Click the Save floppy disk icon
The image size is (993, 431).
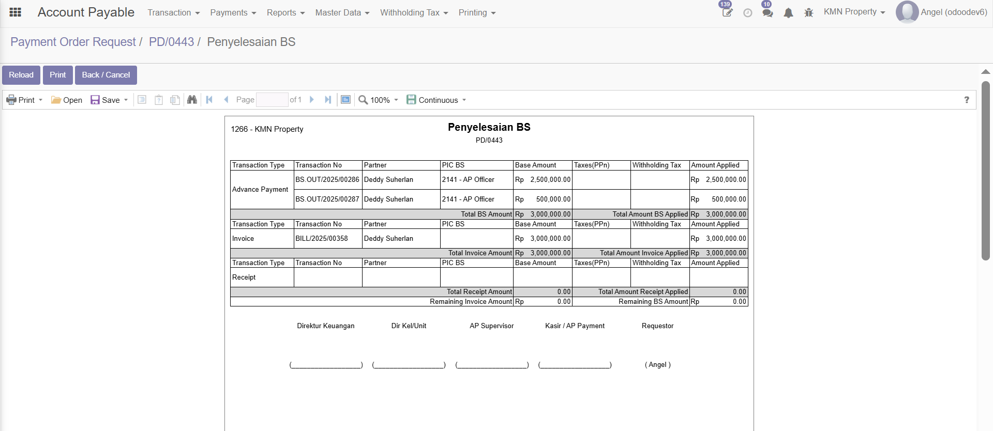[x=95, y=100]
